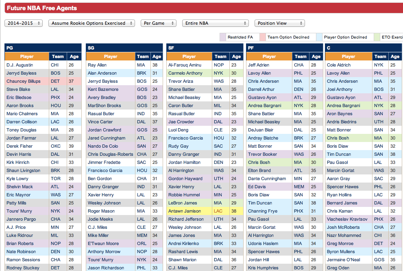
Task: Open the 2014-2015 season dropdown
Action: [24, 23]
